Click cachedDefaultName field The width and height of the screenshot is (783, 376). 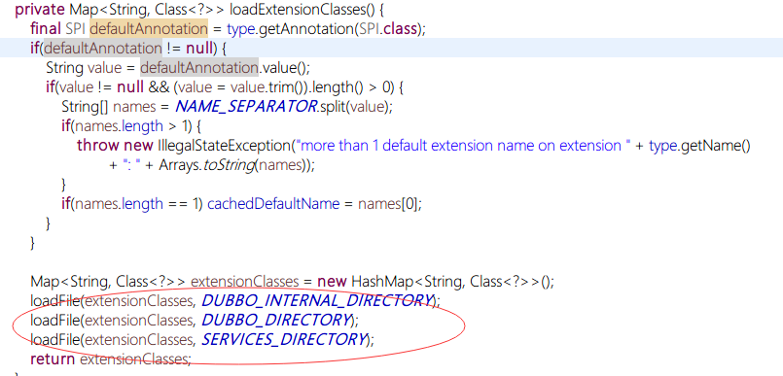273,204
